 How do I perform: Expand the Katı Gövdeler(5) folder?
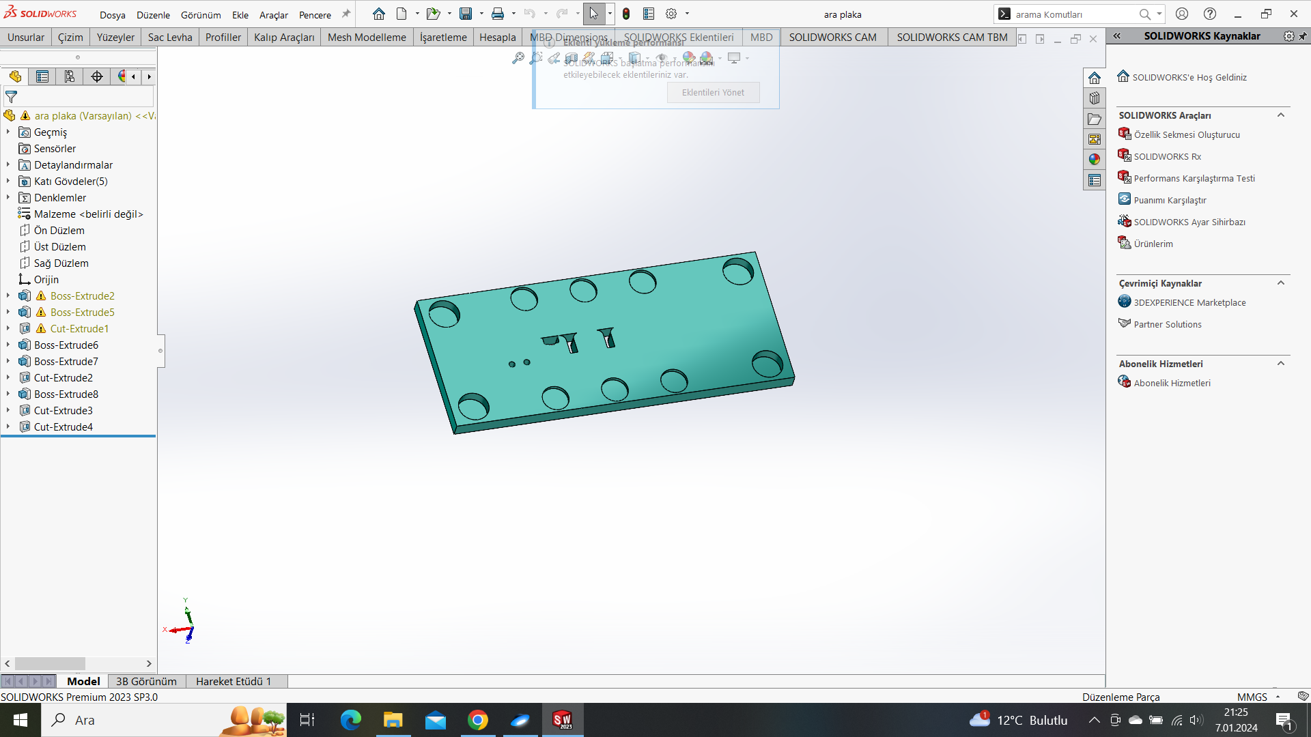pyautogui.click(x=8, y=182)
